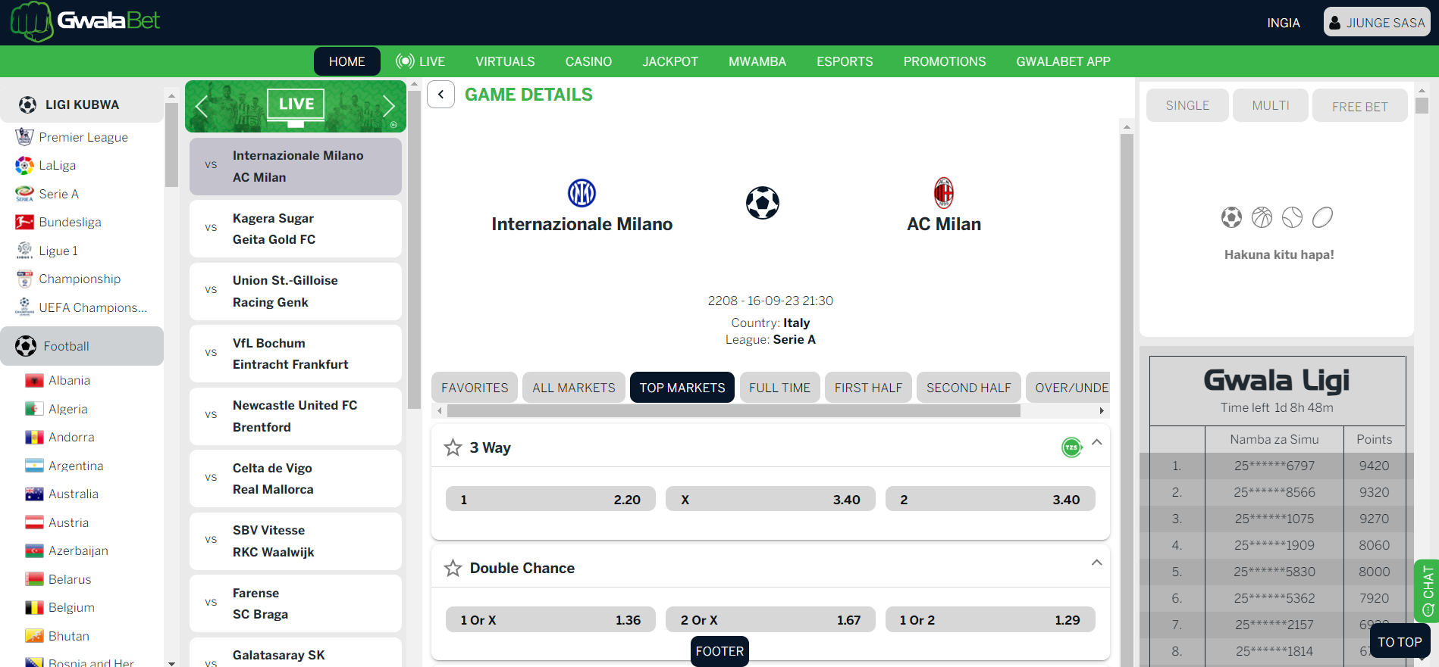Click the Albania flag icon
The image size is (1439, 667).
tap(34, 380)
